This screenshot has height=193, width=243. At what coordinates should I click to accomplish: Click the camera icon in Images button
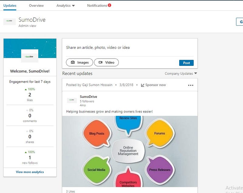tap(73, 62)
